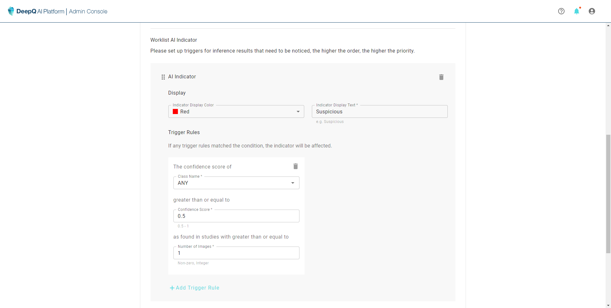Click the AI Indicator drag handle
Image resolution: width=611 pixels, height=308 pixels.
[163, 77]
